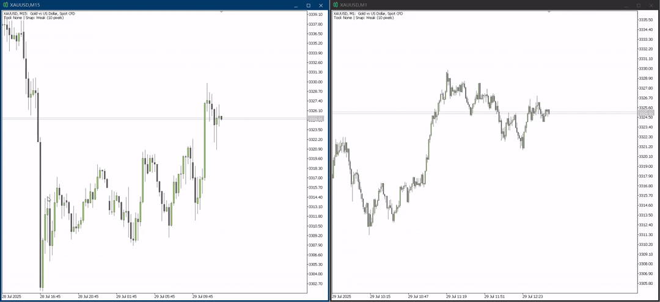Minimize the XAUUSD,M15 chart window
Image resolution: width=660 pixels, height=302 pixels.
[296, 5]
